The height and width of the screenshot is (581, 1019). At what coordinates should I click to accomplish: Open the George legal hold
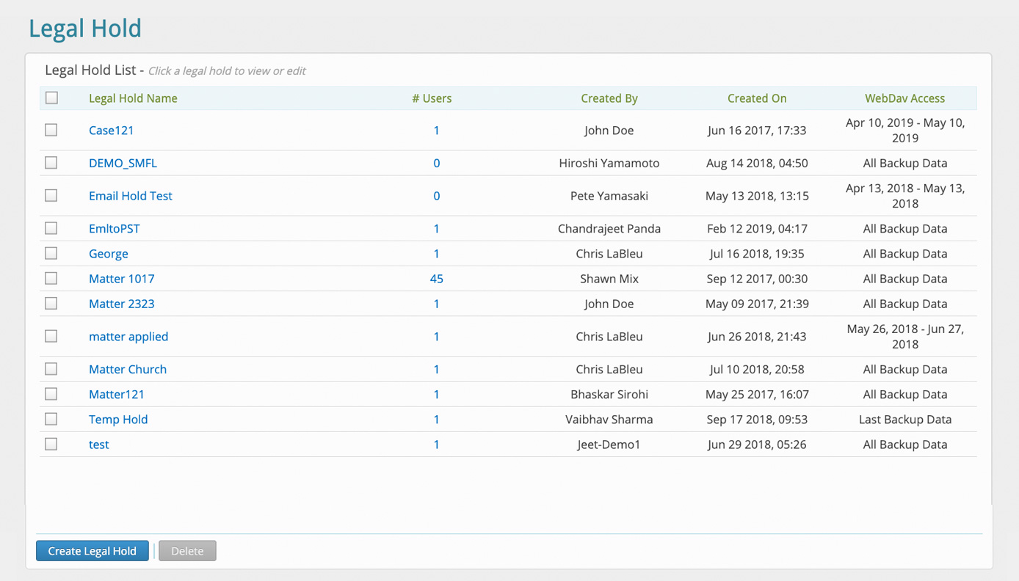pyautogui.click(x=108, y=253)
